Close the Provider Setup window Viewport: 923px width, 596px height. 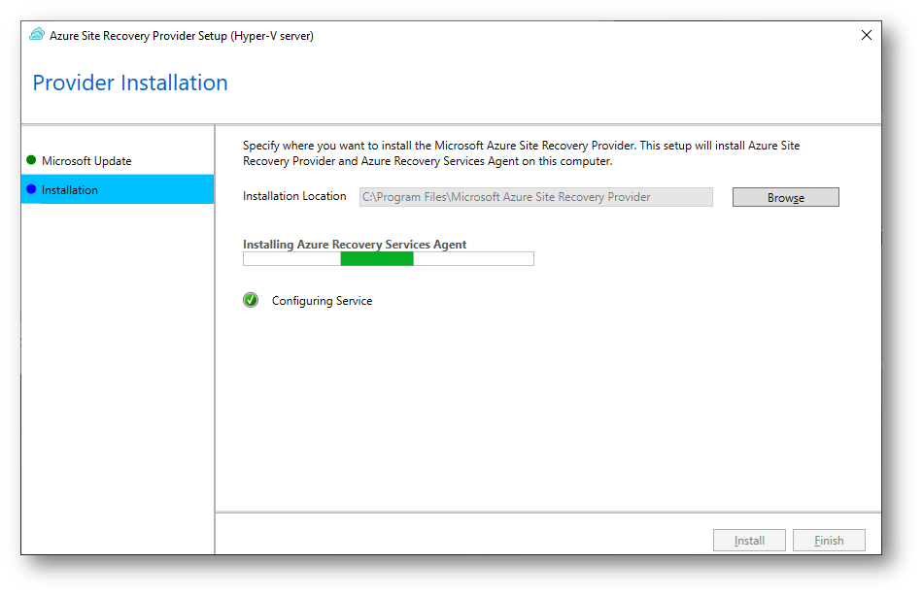coord(866,35)
